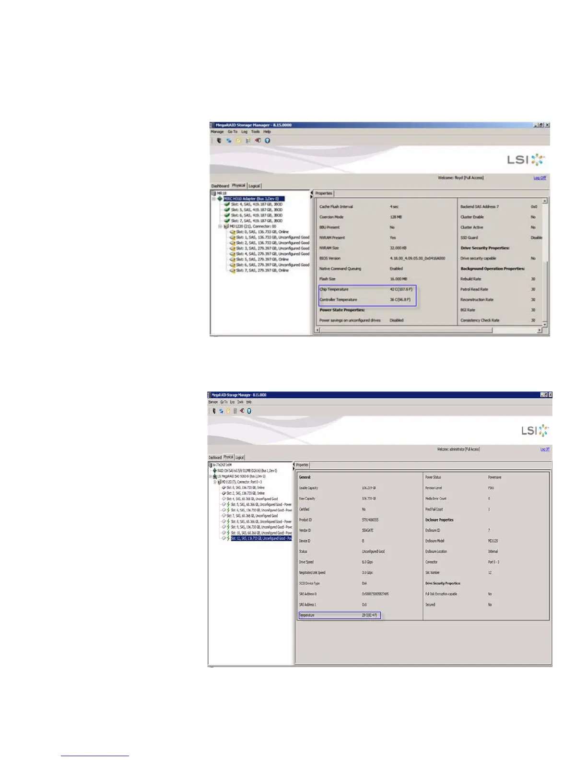Click the server icon beside MR18

pos(214,193)
